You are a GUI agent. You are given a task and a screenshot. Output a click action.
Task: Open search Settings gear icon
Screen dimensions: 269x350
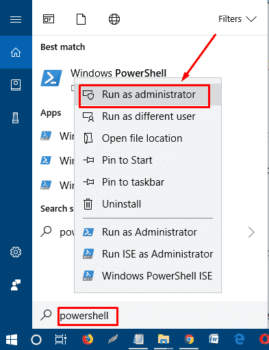pyautogui.click(x=16, y=252)
